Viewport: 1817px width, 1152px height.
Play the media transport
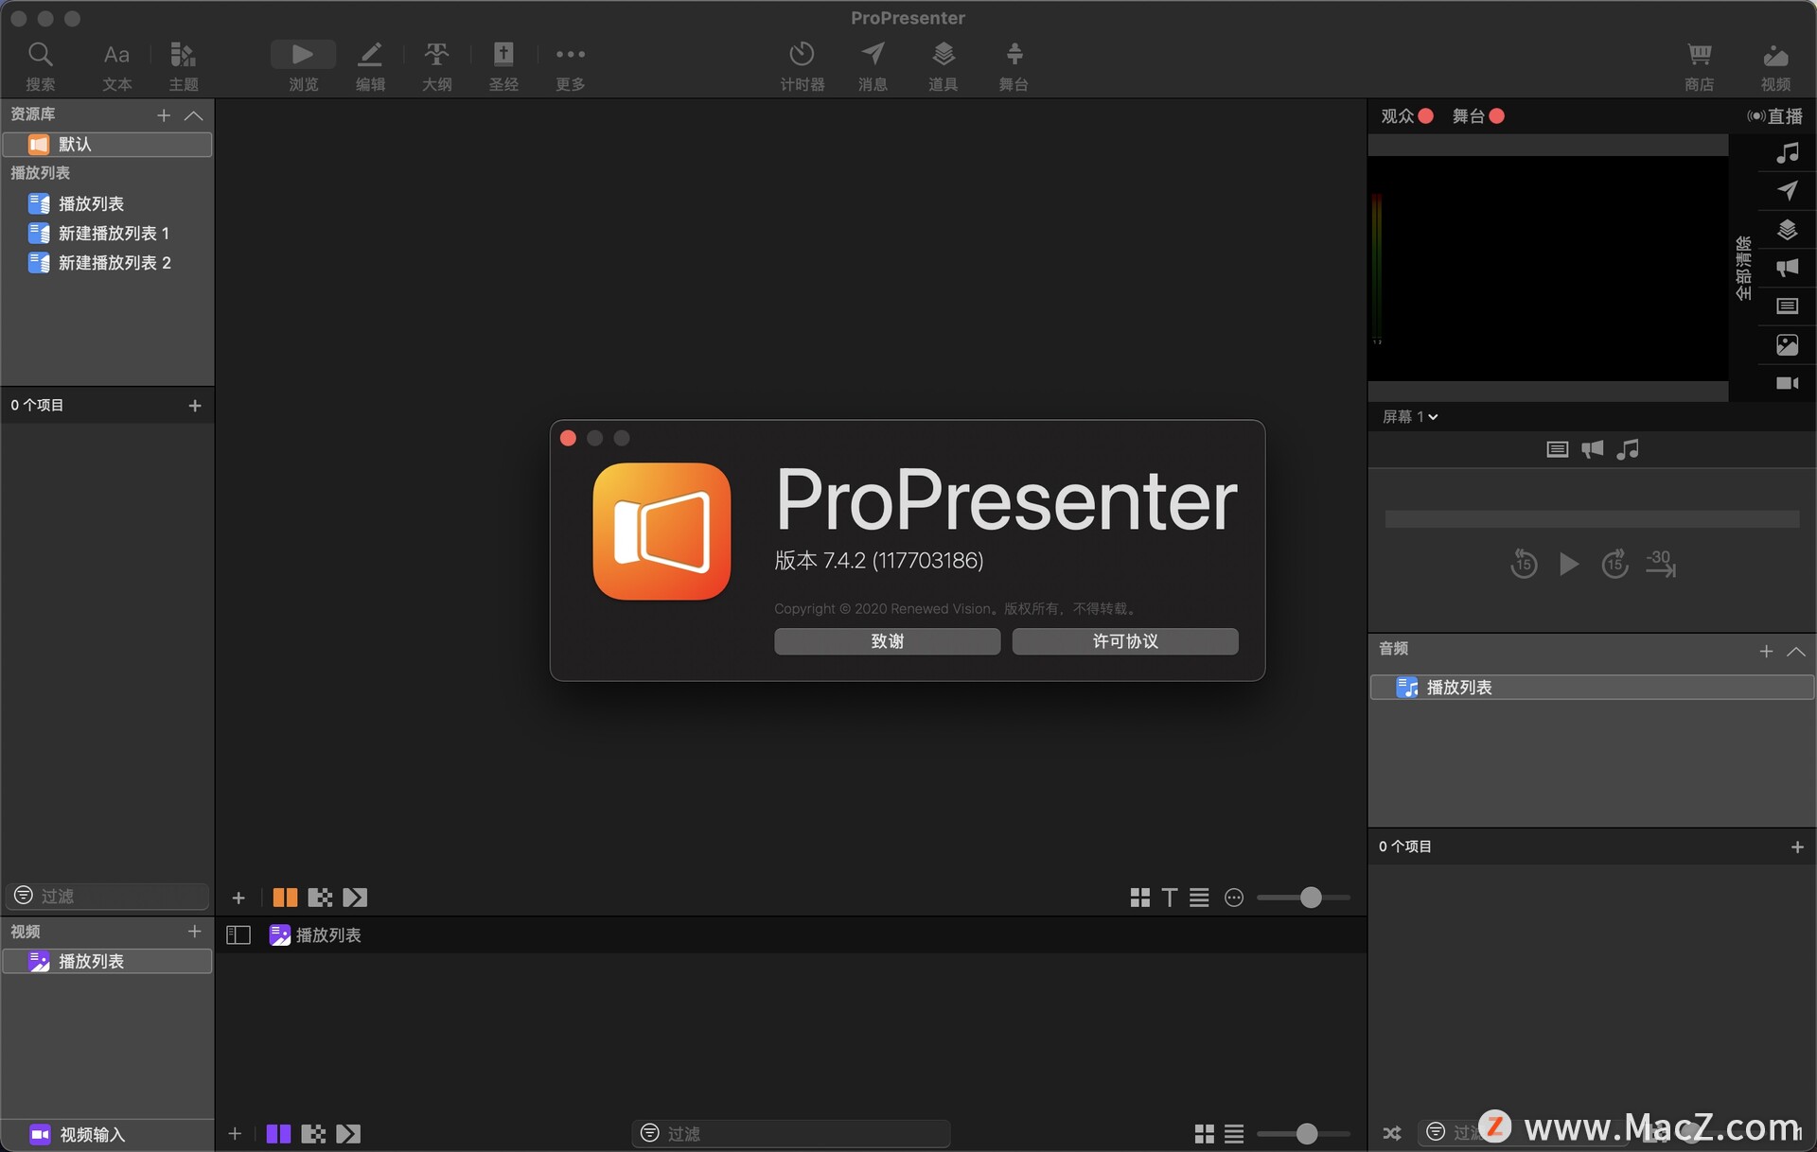(1568, 564)
